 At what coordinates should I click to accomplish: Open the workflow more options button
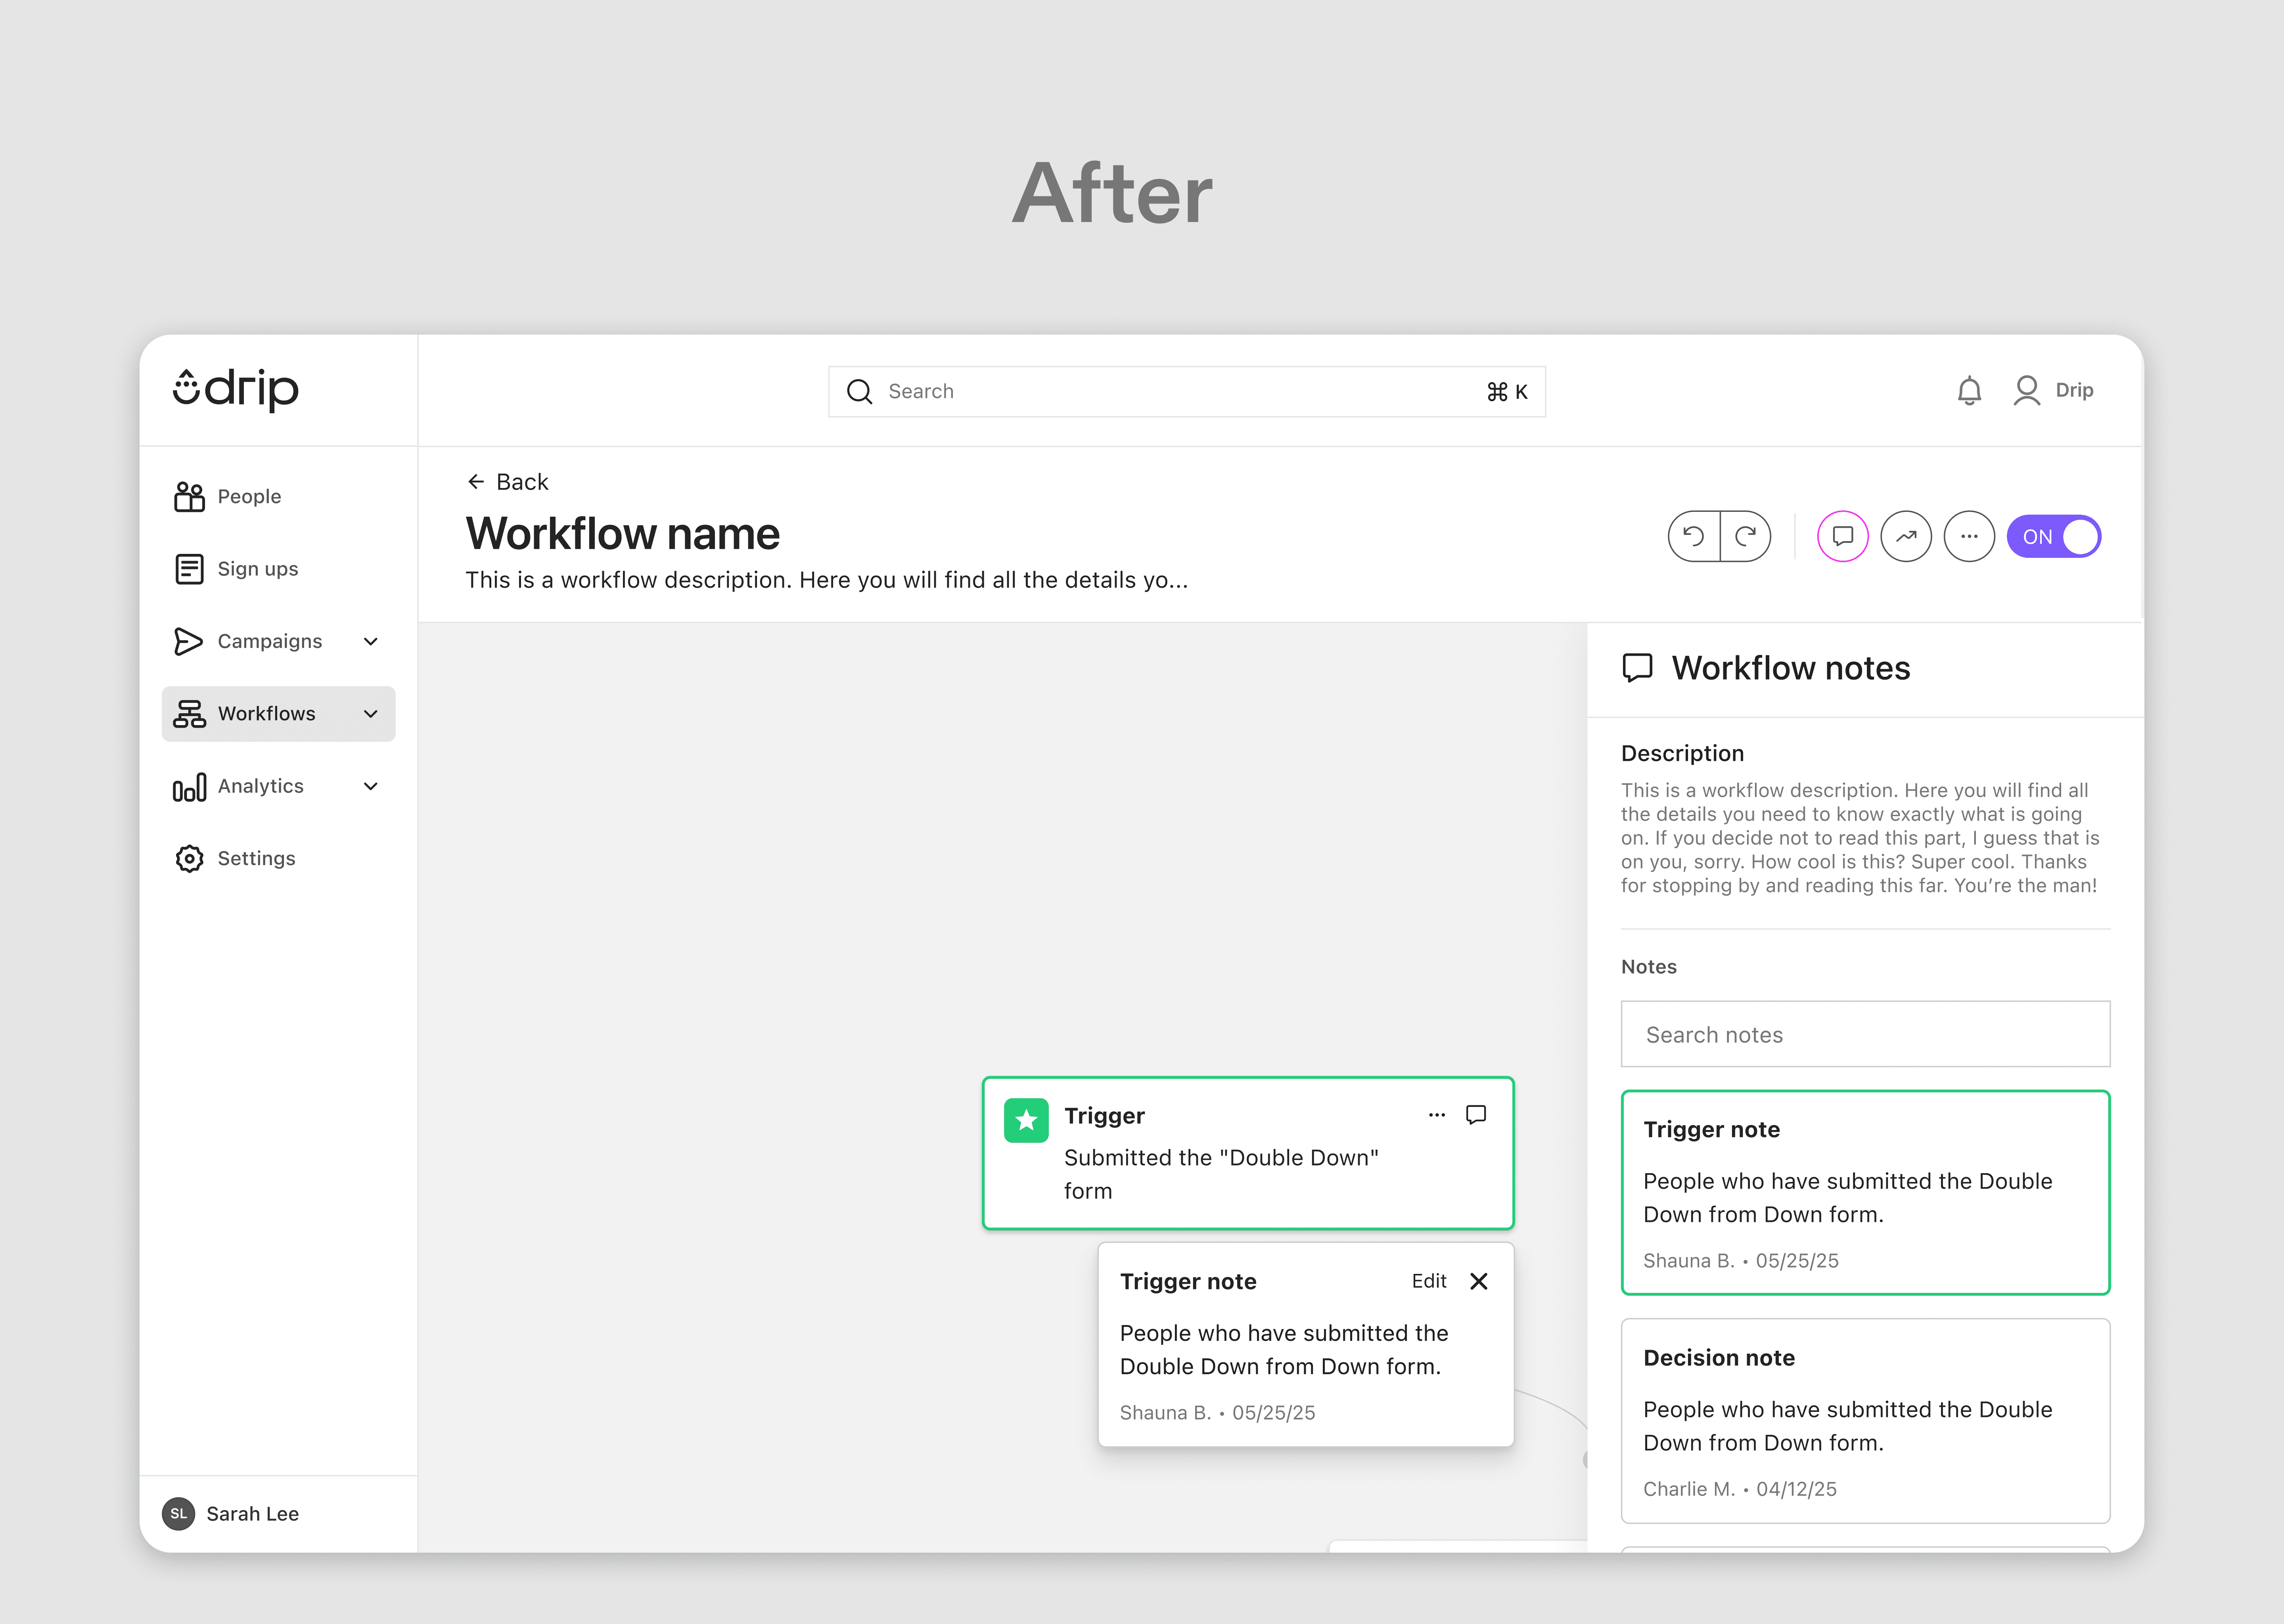[x=1969, y=537]
